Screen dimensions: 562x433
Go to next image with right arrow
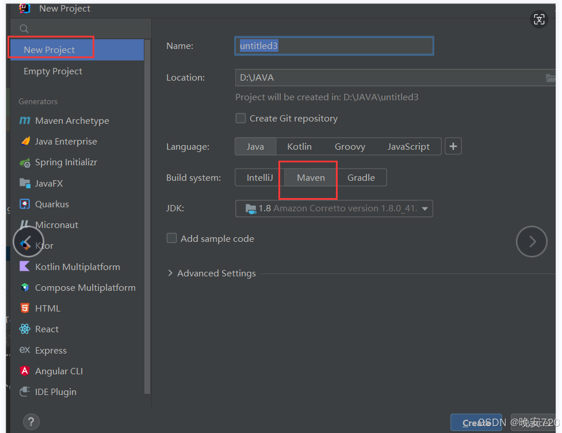click(x=532, y=242)
